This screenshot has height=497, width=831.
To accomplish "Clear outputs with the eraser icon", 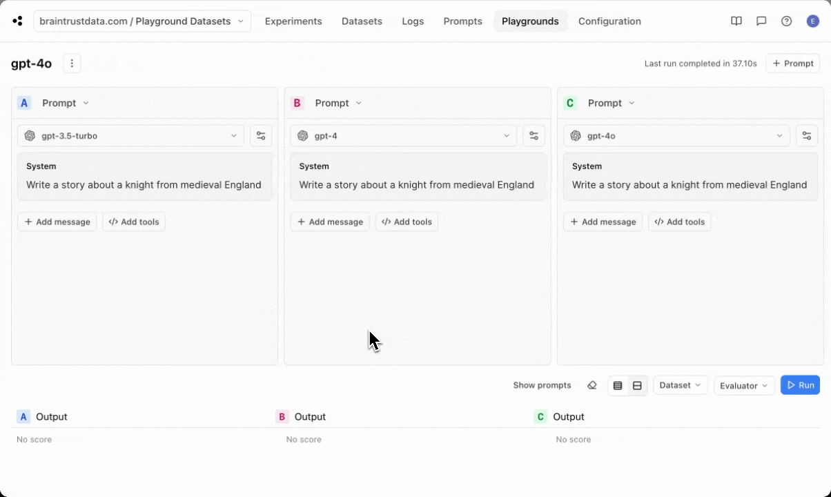I will click(x=592, y=385).
